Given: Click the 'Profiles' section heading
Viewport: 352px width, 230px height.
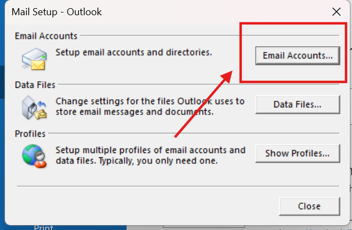Looking at the screenshot, I should [x=30, y=133].
